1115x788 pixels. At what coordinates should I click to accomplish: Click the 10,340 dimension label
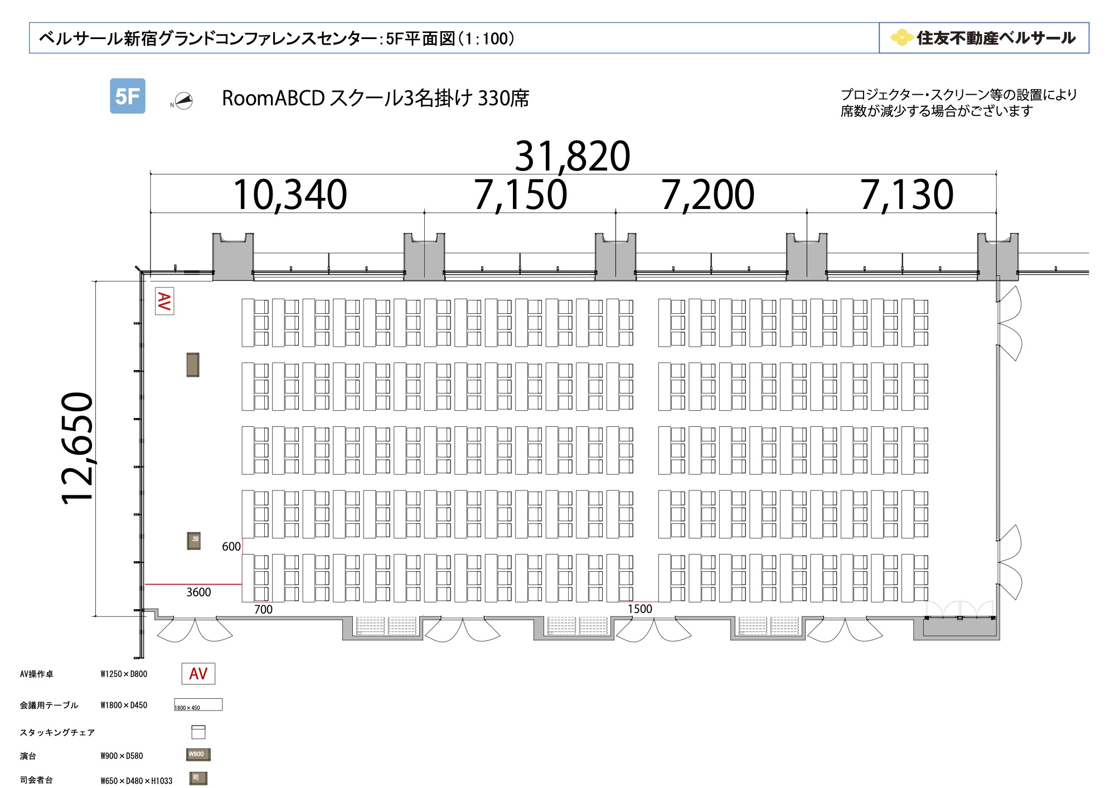click(x=290, y=194)
